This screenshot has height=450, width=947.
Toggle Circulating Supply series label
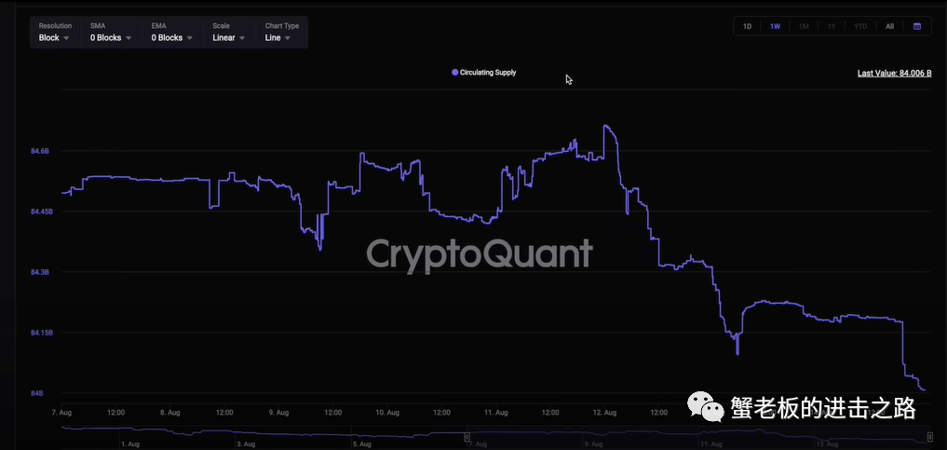coord(488,72)
